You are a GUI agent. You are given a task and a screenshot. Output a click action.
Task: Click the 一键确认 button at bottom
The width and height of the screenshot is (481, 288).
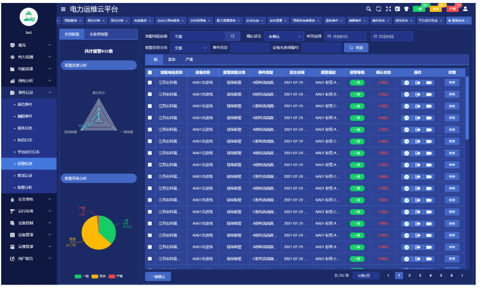[x=158, y=276]
